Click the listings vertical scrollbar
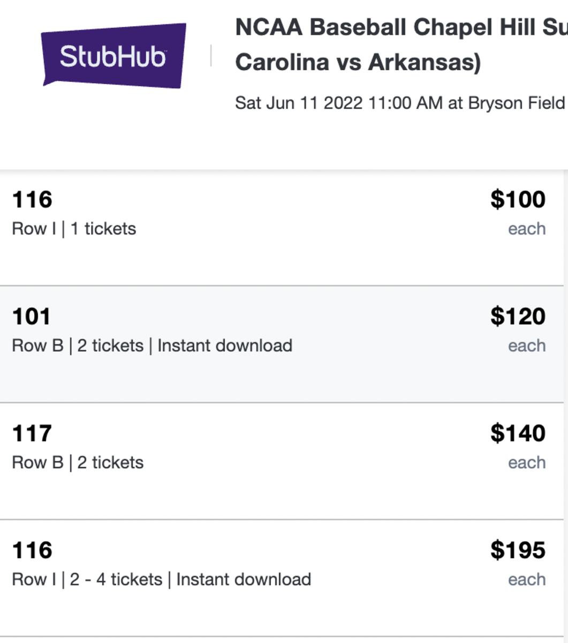The height and width of the screenshot is (643, 568). pos(565,407)
